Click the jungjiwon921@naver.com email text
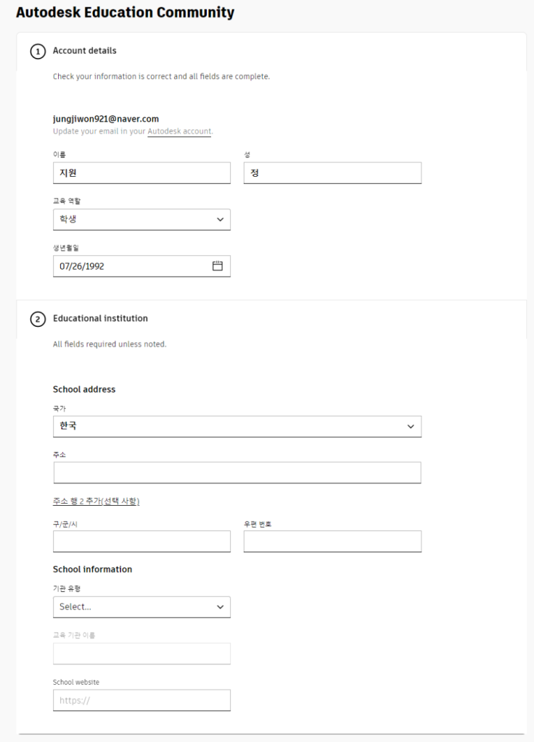Image resolution: width=534 pixels, height=742 pixels. (x=106, y=119)
